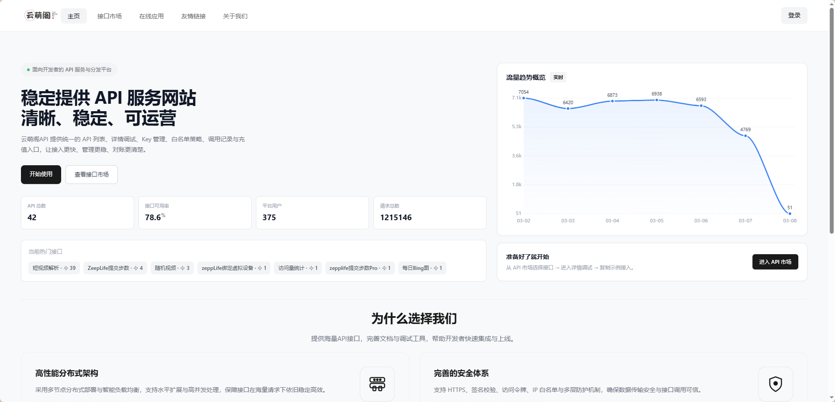Viewport: 835px width, 402px height.
Task: Click the 请求总数 1215146 stat card
Action: pos(430,213)
